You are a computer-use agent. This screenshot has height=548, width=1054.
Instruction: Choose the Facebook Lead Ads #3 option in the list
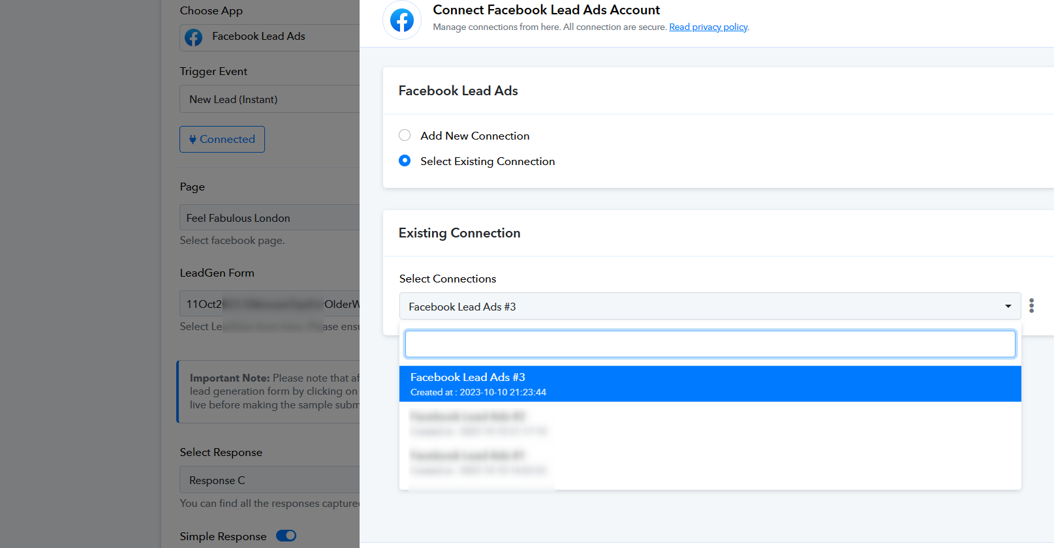(710, 384)
